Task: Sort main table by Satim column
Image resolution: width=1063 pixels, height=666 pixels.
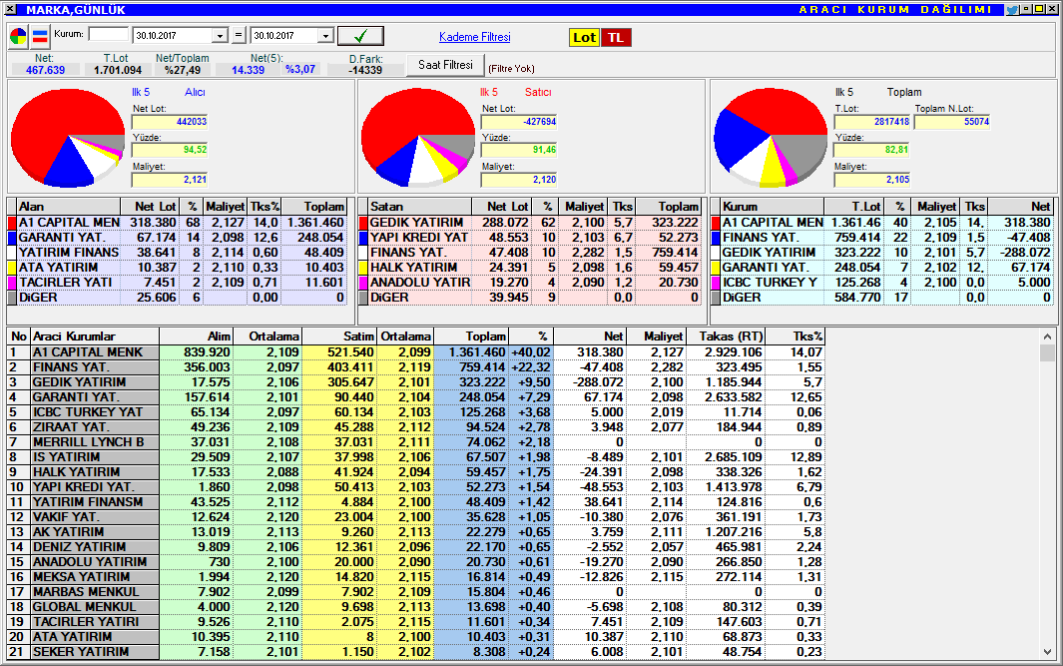Action: click(339, 336)
